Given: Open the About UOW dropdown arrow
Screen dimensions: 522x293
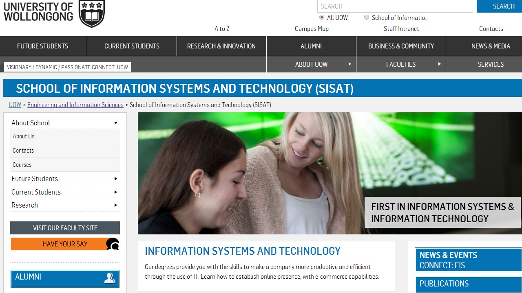Looking at the screenshot, I should pos(349,64).
